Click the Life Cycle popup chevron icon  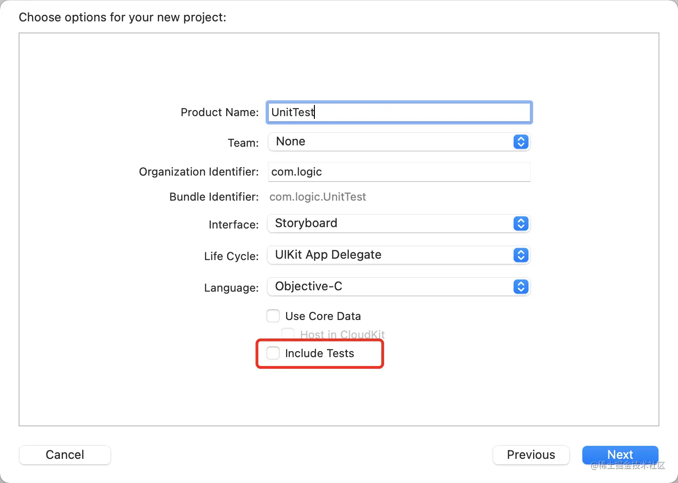point(521,255)
